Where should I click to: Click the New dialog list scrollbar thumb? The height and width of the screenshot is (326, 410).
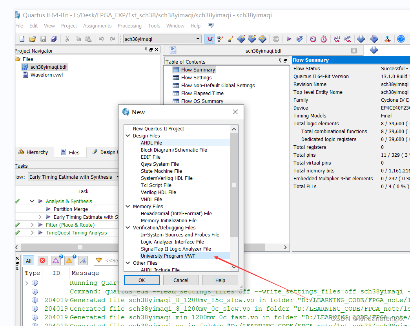[234, 185]
